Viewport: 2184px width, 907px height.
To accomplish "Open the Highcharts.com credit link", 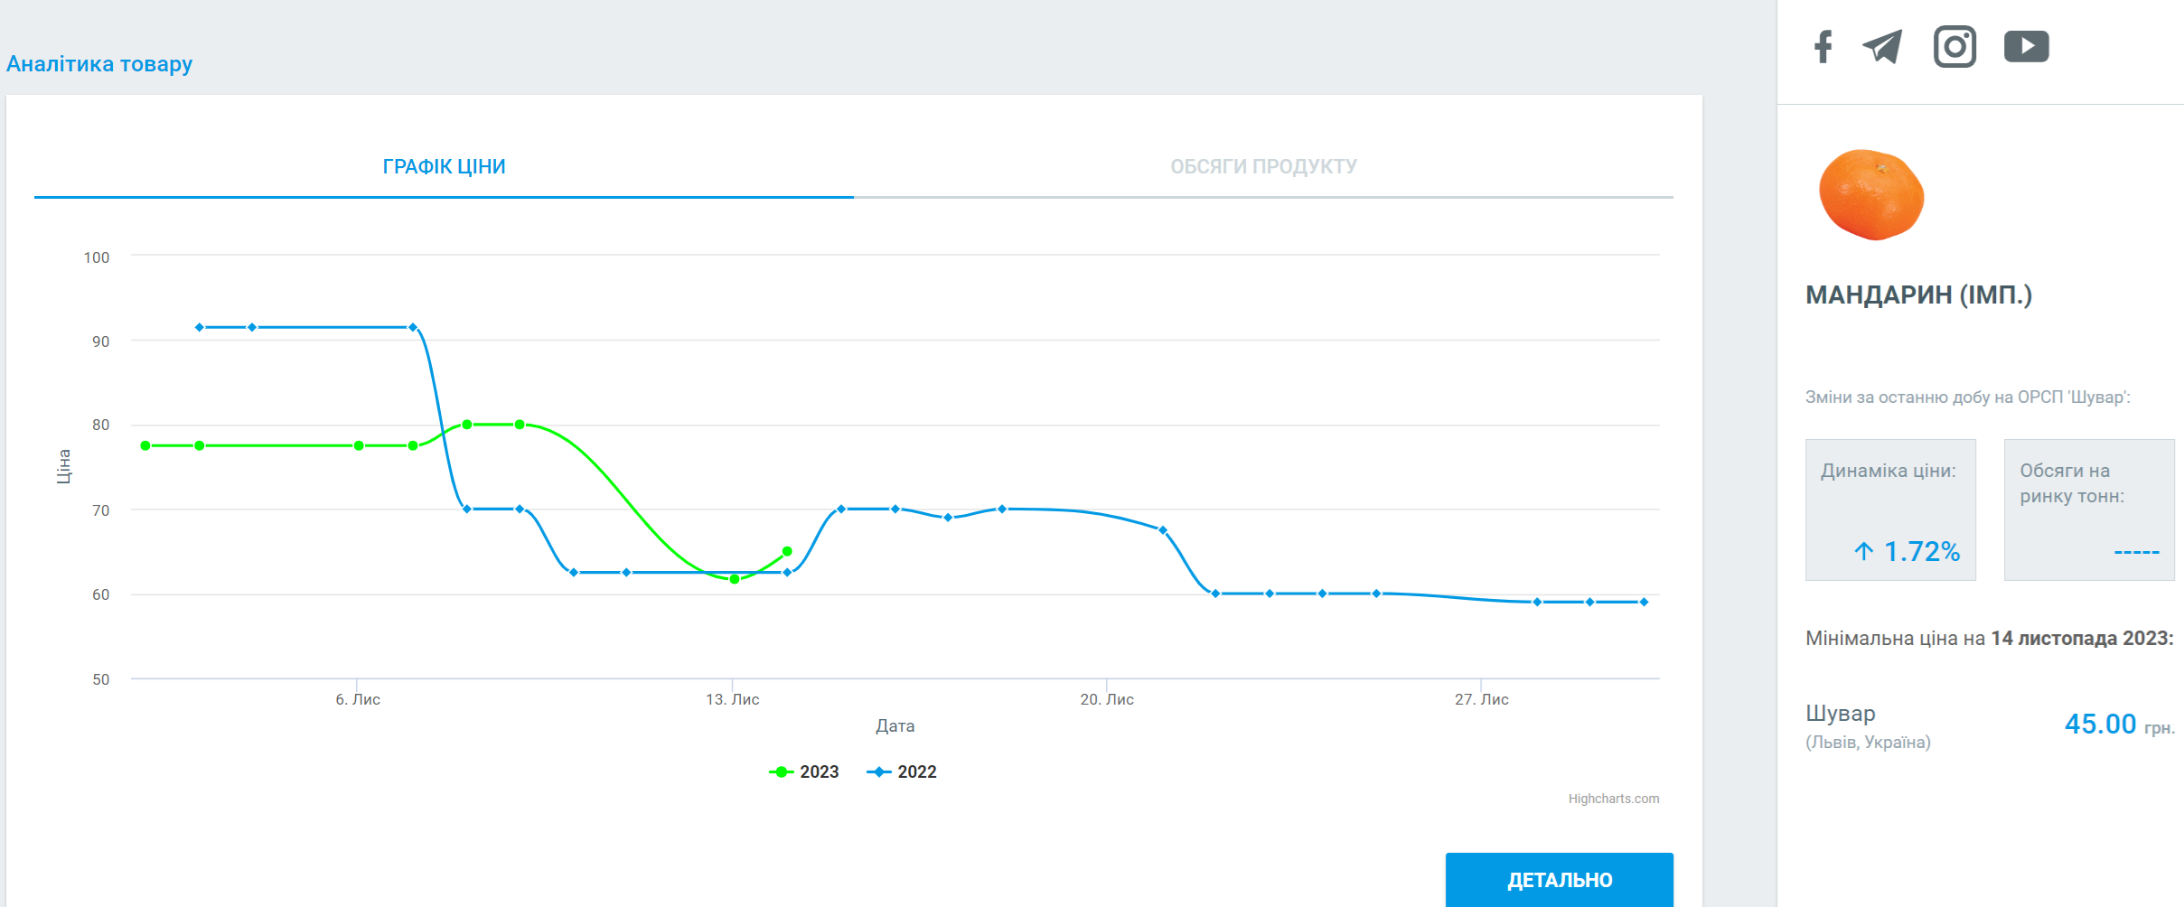I will 1613,799.
